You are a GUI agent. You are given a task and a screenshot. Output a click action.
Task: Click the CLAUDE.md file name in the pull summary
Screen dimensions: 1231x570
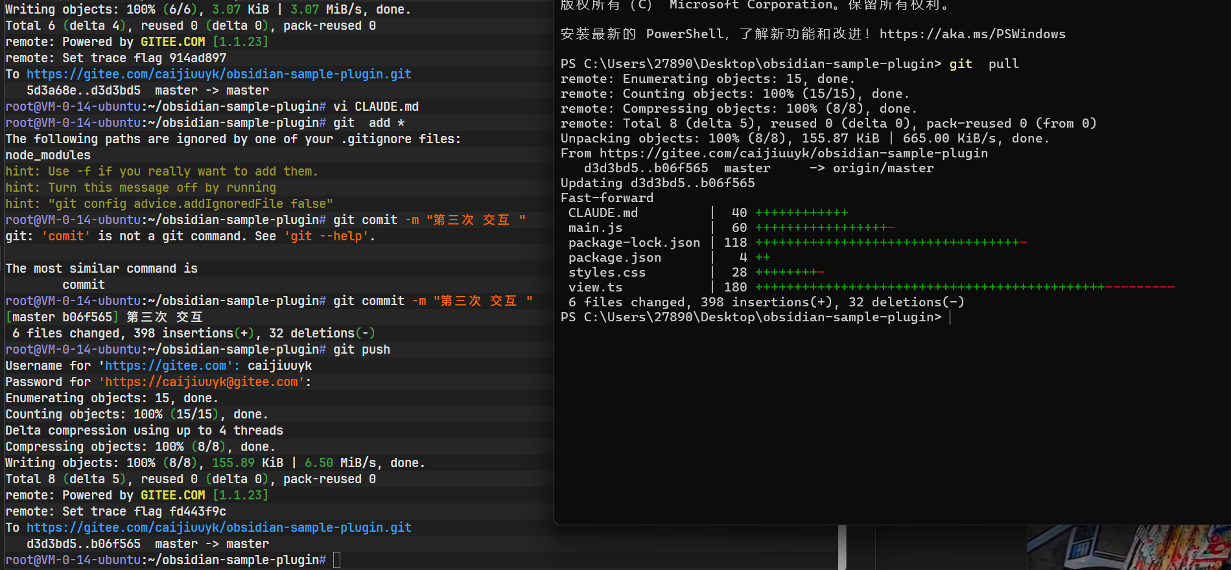coord(603,213)
